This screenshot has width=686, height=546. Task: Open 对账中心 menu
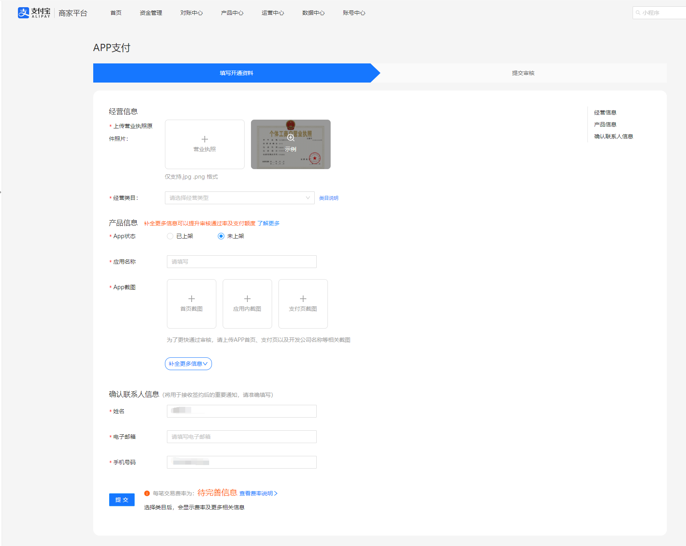click(192, 13)
